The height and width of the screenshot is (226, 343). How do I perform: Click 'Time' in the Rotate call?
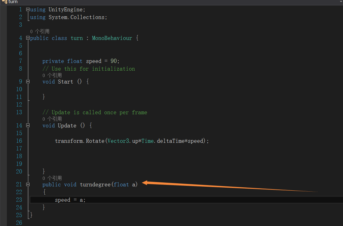[148, 141]
